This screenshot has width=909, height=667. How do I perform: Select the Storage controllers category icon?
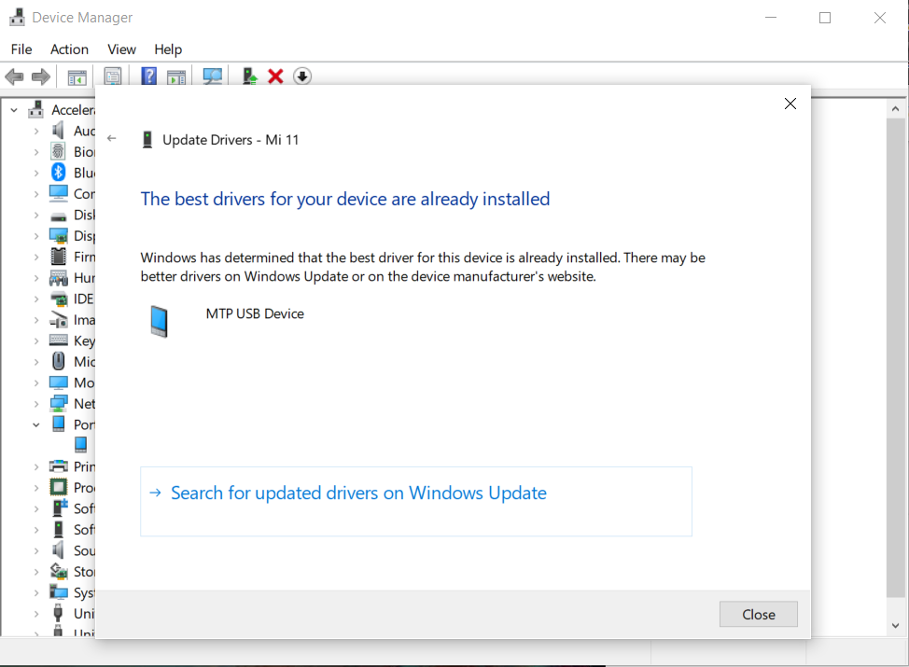click(x=59, y=571)
